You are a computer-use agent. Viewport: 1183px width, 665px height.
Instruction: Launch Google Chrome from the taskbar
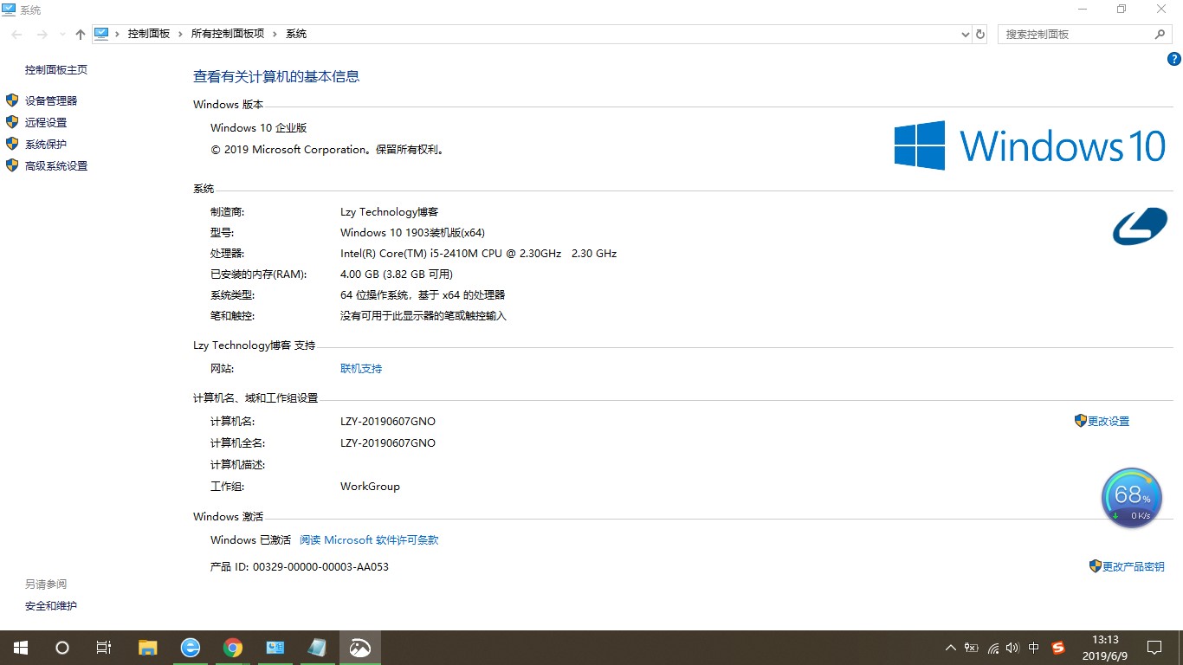(x=232, y=648)
